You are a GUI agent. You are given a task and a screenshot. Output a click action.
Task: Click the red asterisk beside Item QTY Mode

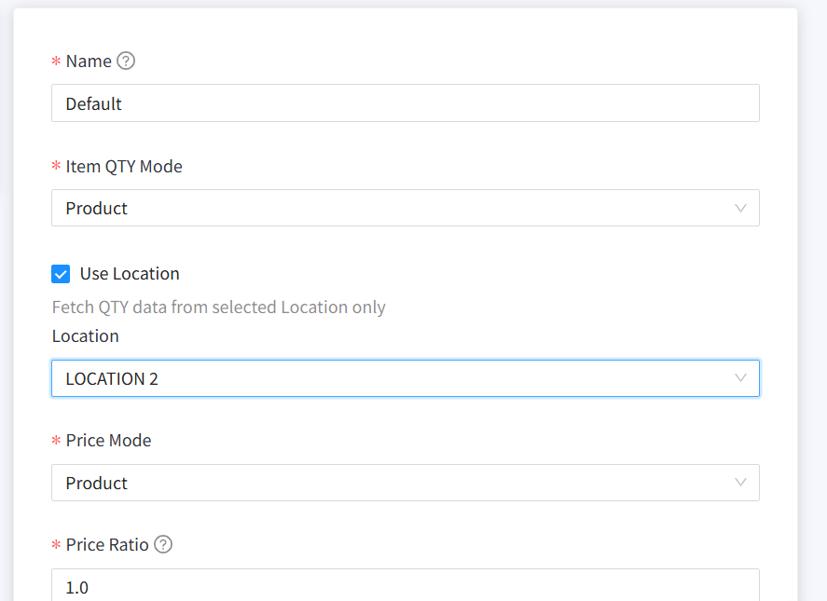[x=56, y=168]
